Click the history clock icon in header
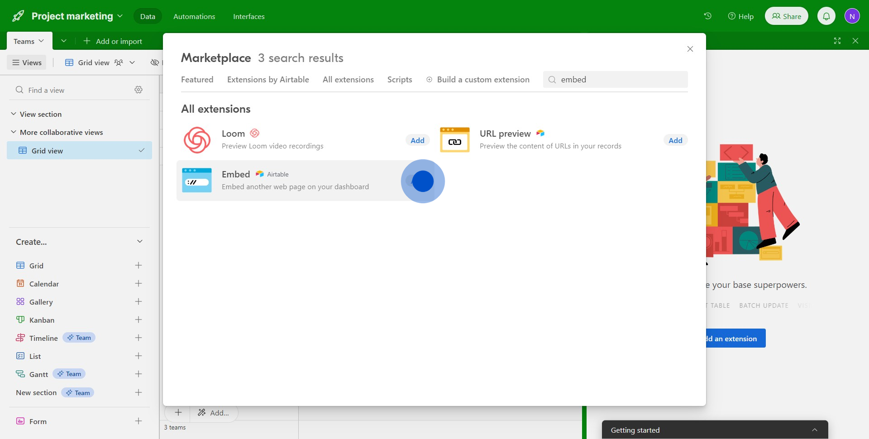Image resolution: width=869 pixels, height=439 pixels. point(707,16)
